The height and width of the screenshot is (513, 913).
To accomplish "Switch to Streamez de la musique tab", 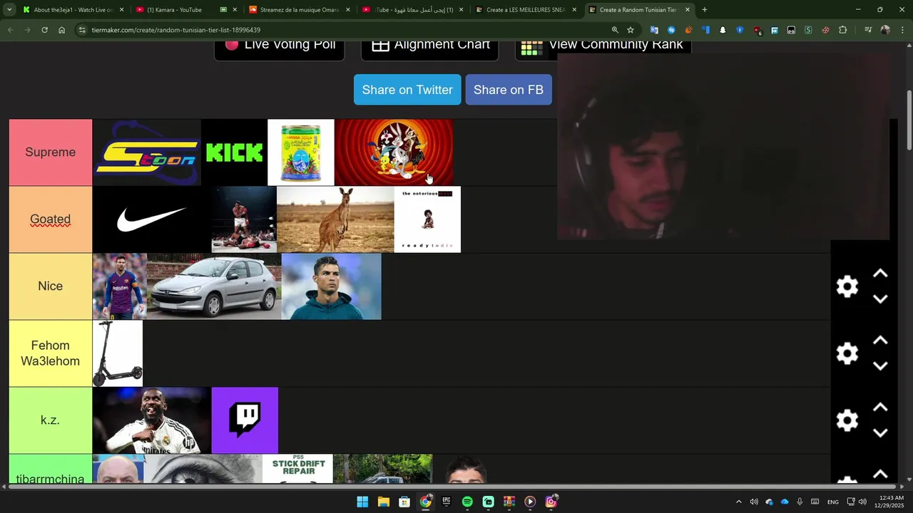I will 300,10.
